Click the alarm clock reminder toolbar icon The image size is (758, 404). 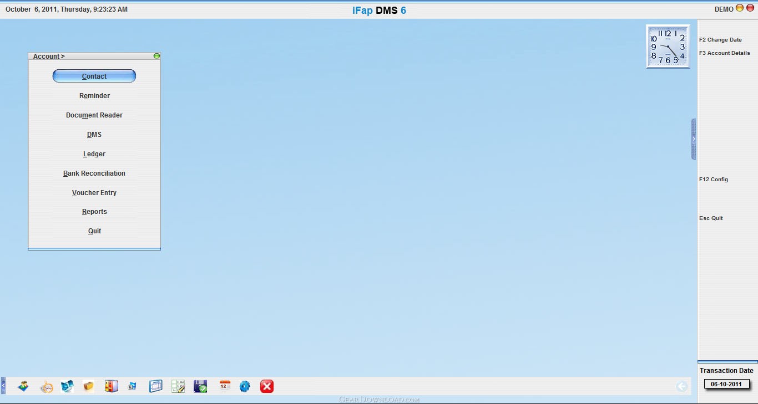pos(47,387)
